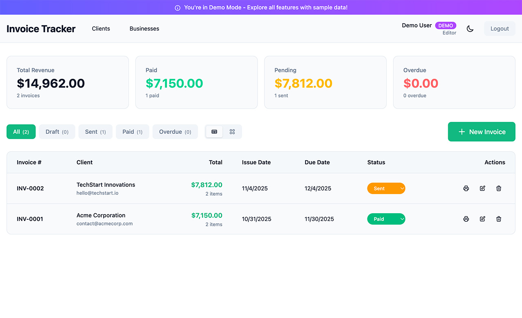Click the info icon in demo banner
Viewport: 522px width, 318px height.
pyautogui.click(x=177, y=8)
